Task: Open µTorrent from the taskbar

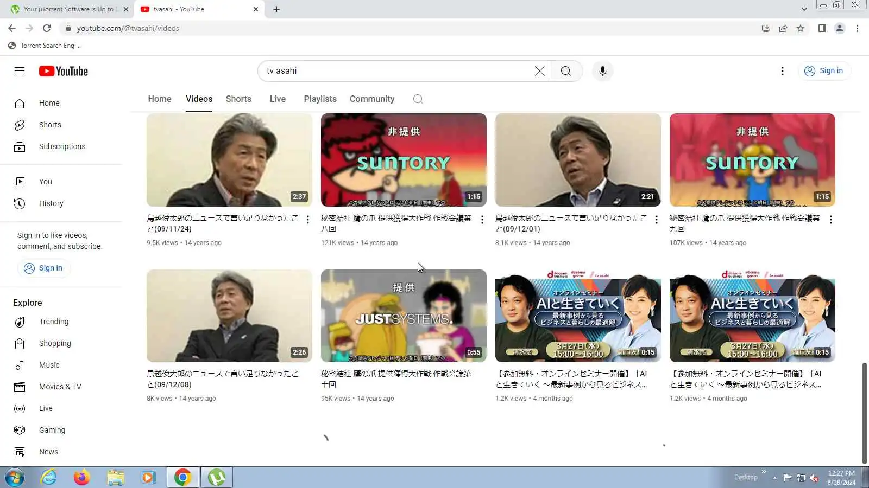Action: (217, 478)
